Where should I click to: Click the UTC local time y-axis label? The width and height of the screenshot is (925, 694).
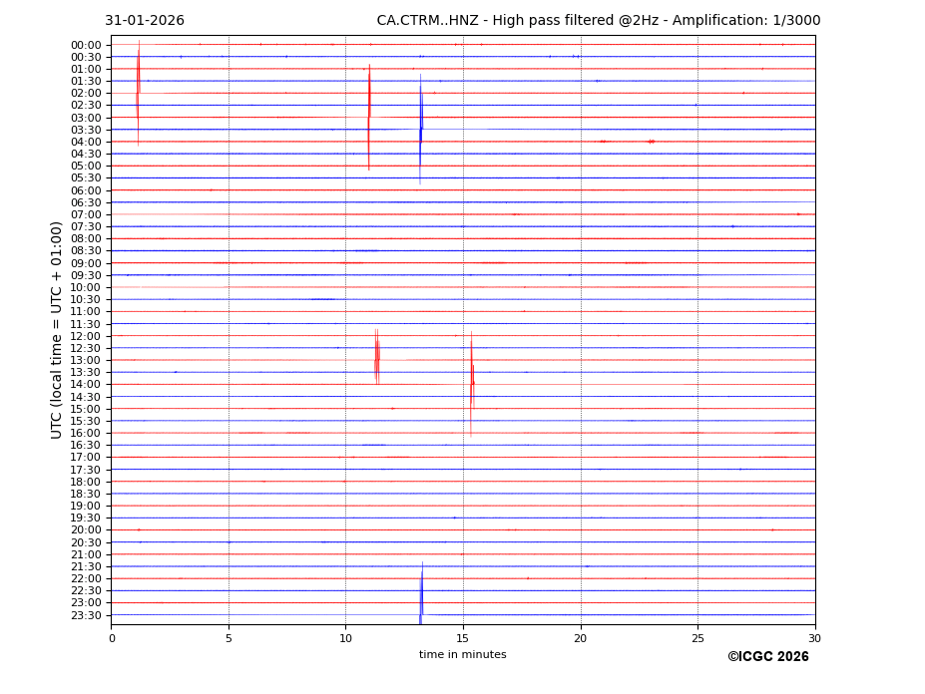pyautogui.click(x=58, y=329)
